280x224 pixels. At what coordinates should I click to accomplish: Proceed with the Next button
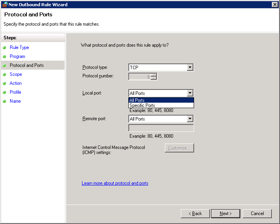point(226,213)
